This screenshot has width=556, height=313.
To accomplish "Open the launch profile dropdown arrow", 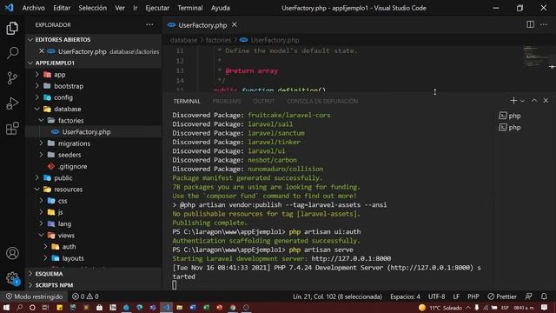I will [x=522, y=101].
